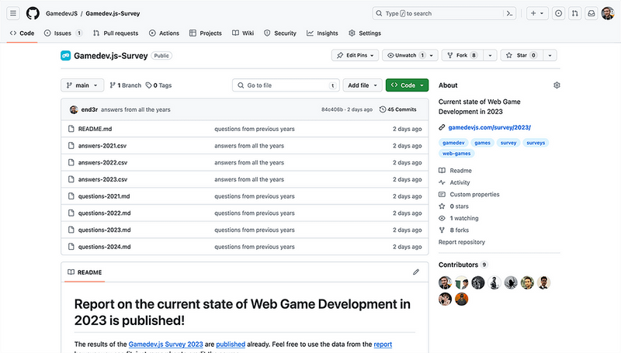This screenshot has width=621, height=353.
Task: Open Custom properties link
Action: coord(469,194)
